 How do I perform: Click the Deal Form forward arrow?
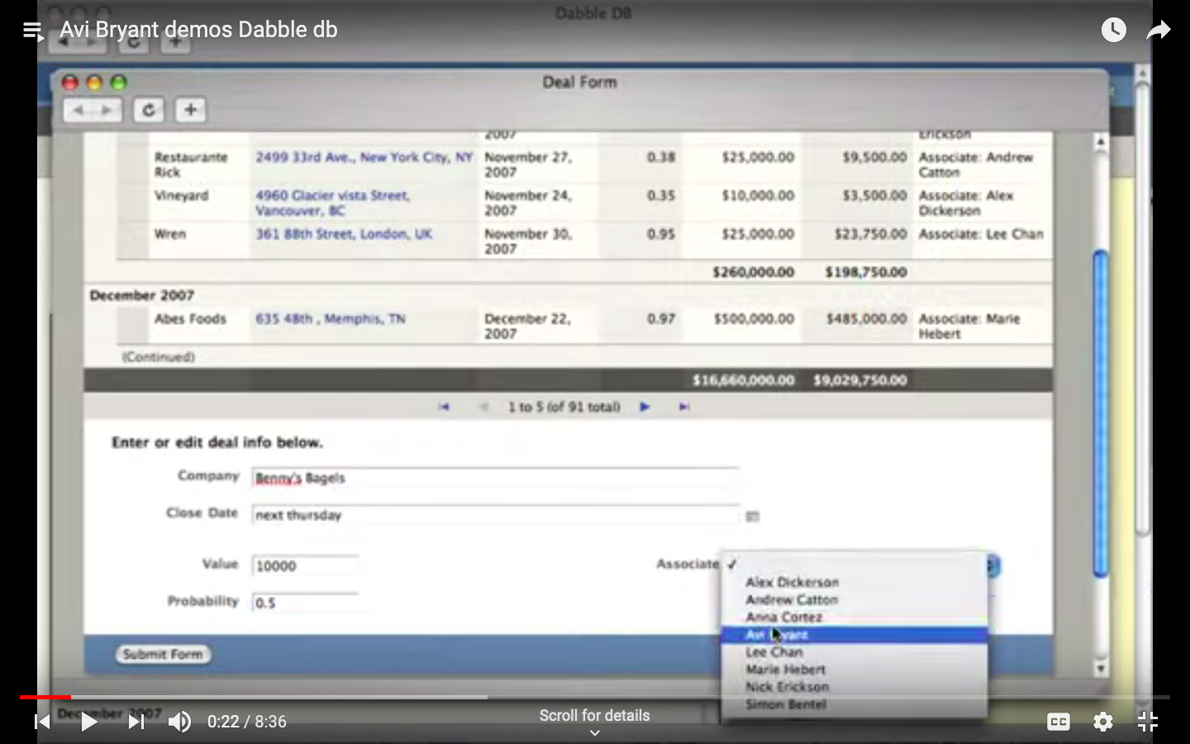click(107, 110)
